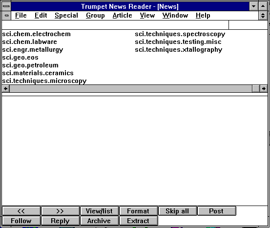Screen dimensions: 270x228
Task: Open the Group menu
Action: click(95, 16)
